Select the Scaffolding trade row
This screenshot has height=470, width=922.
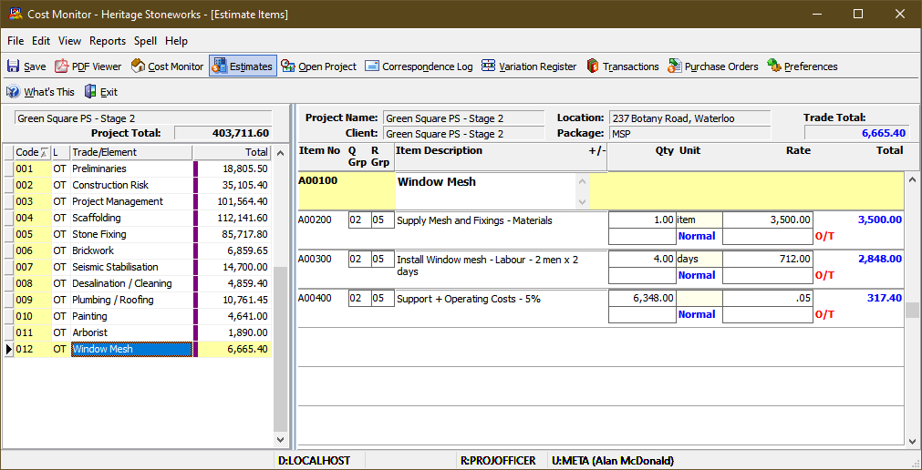point(137,218)
